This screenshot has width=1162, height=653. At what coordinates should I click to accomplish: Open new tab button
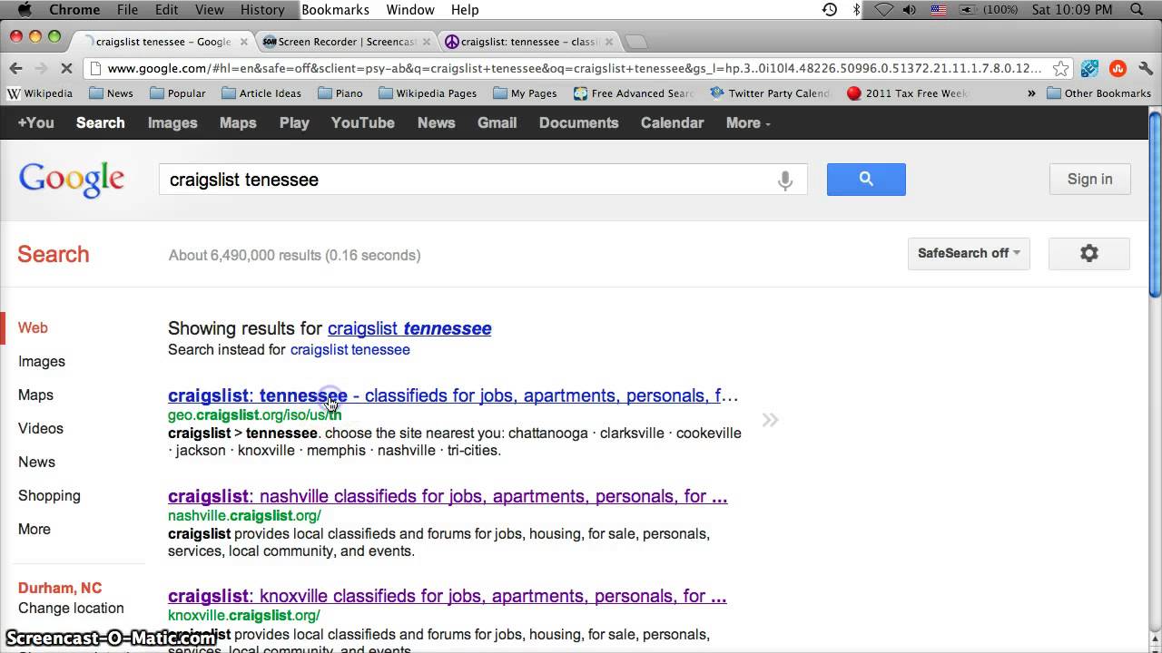(x=637, y=42)
